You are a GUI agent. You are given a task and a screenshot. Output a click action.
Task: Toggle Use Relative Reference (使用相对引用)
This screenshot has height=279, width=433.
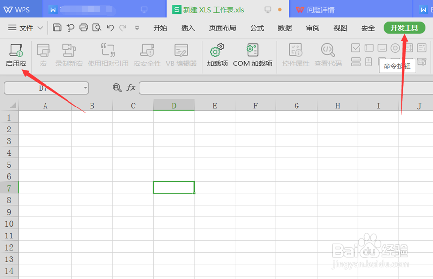pyautogui.click(x=108, y=55)
